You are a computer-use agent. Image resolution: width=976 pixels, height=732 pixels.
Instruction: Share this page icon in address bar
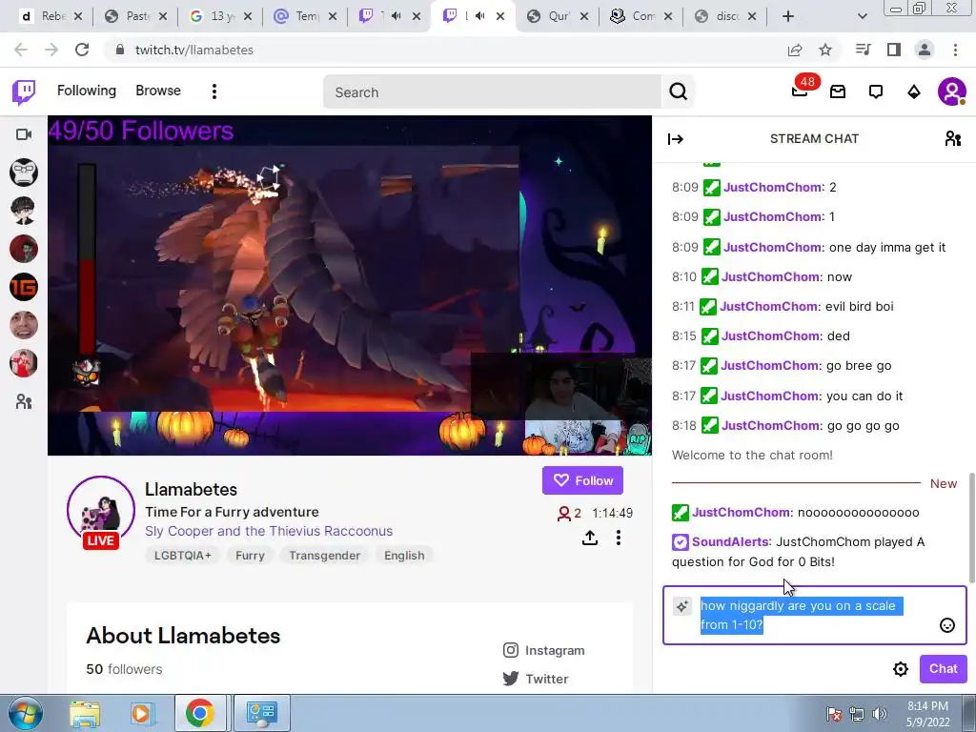pyautogui.click(x=795, y=50)
